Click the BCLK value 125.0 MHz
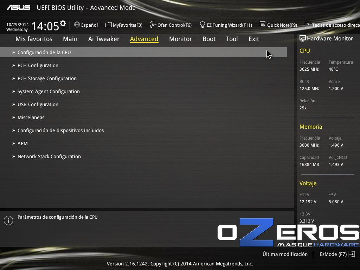The image size is (360, 270). tap(309, 88)
